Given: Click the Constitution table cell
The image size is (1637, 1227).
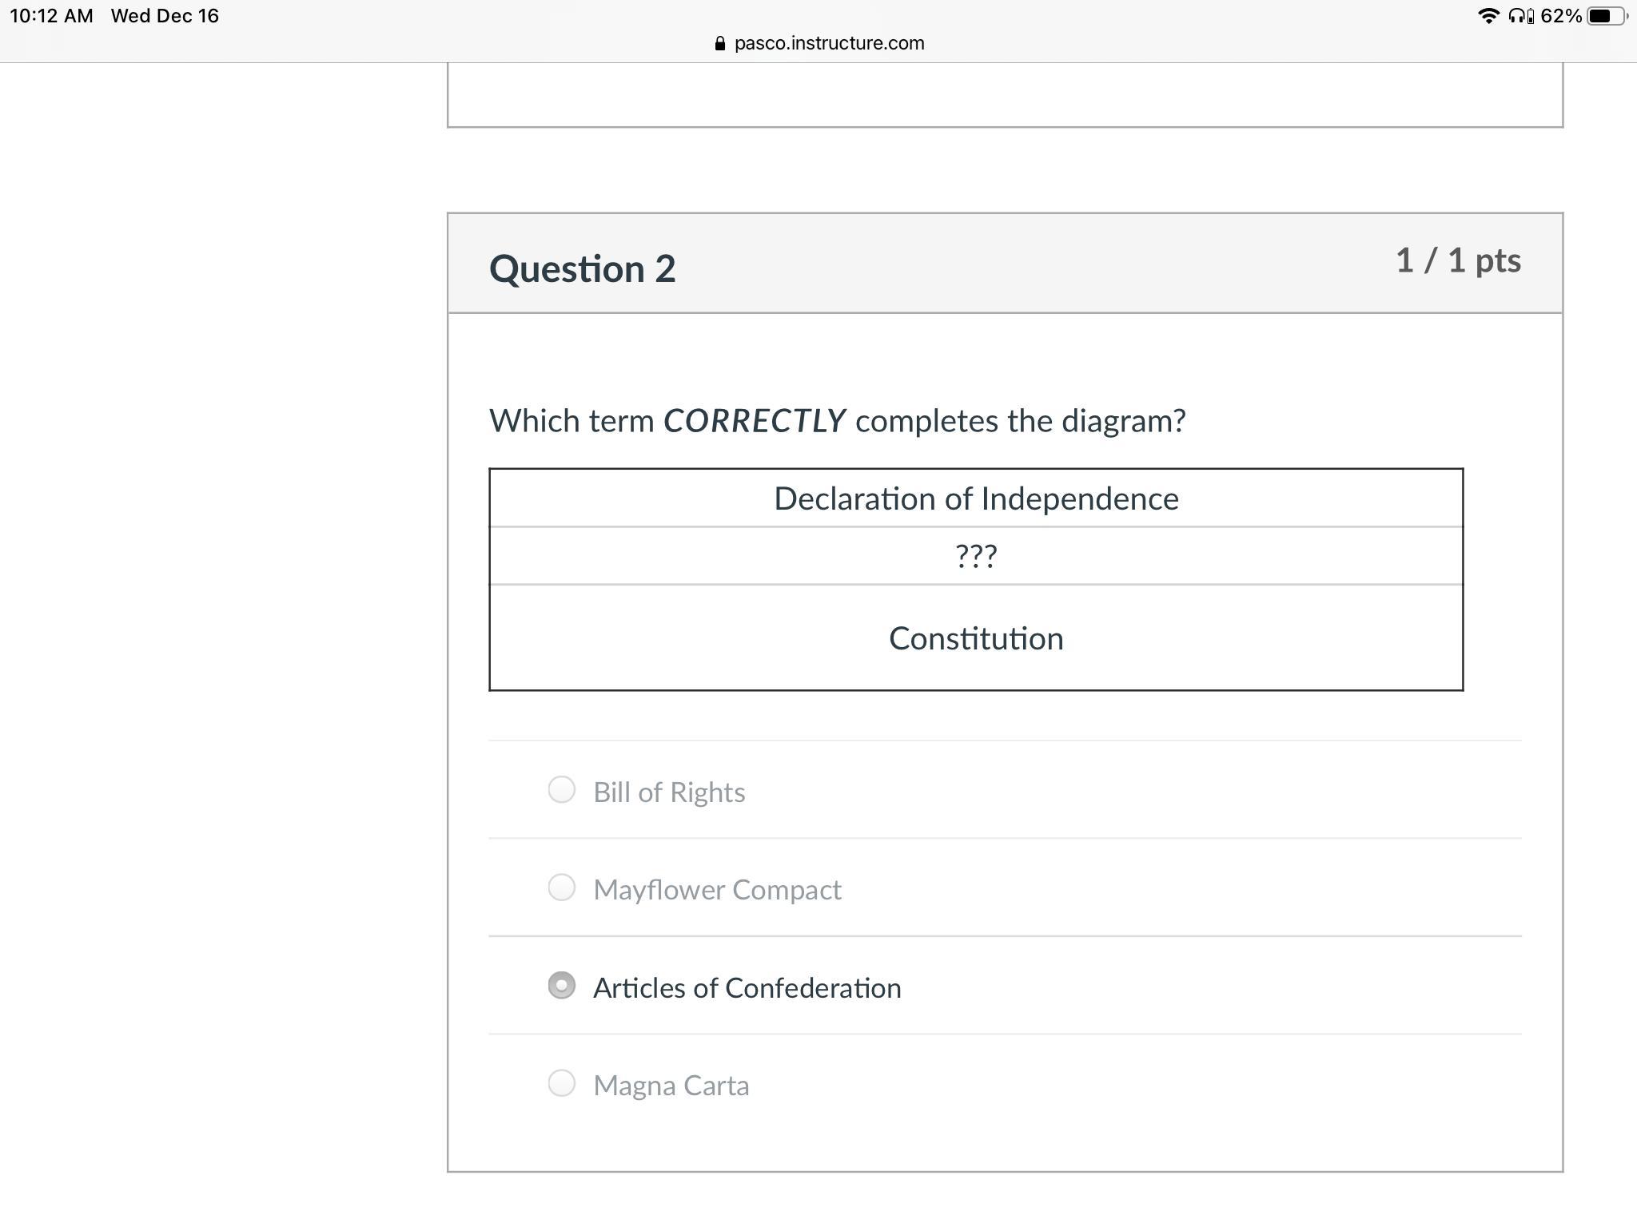Looking at the screenshot, I should click(x=975, y=638).
